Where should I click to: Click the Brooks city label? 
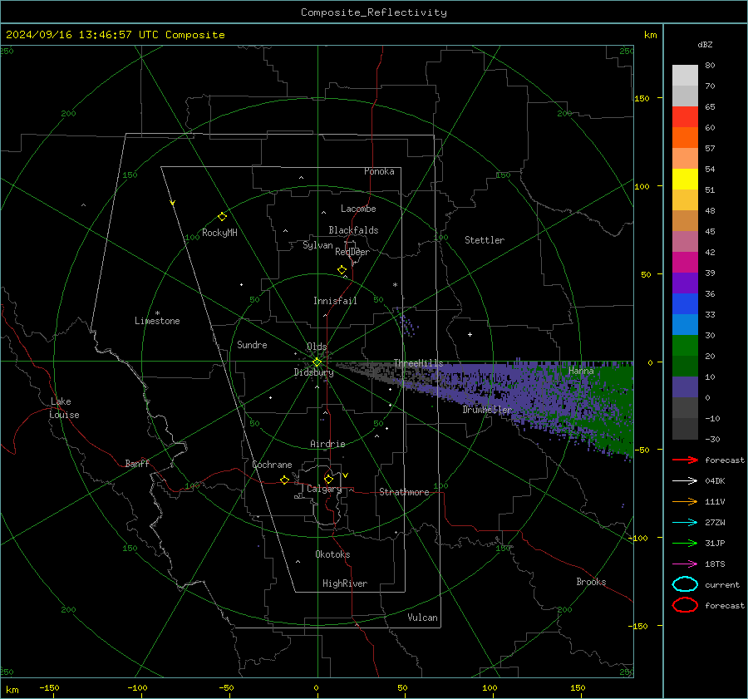pyautogui.click(x=591, y=582)
